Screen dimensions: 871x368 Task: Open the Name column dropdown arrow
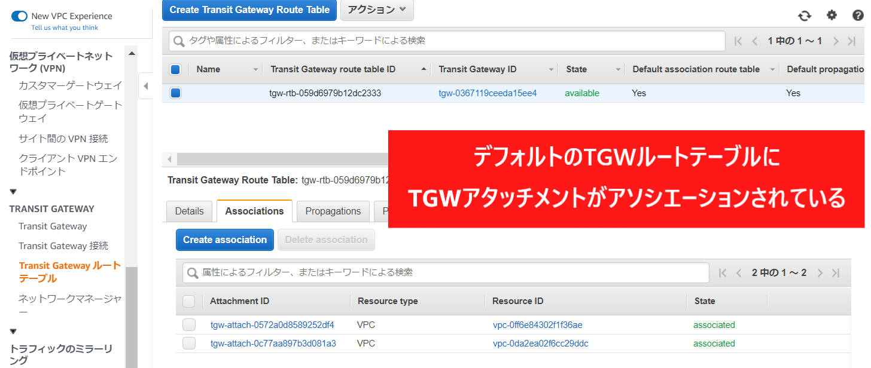256,70
